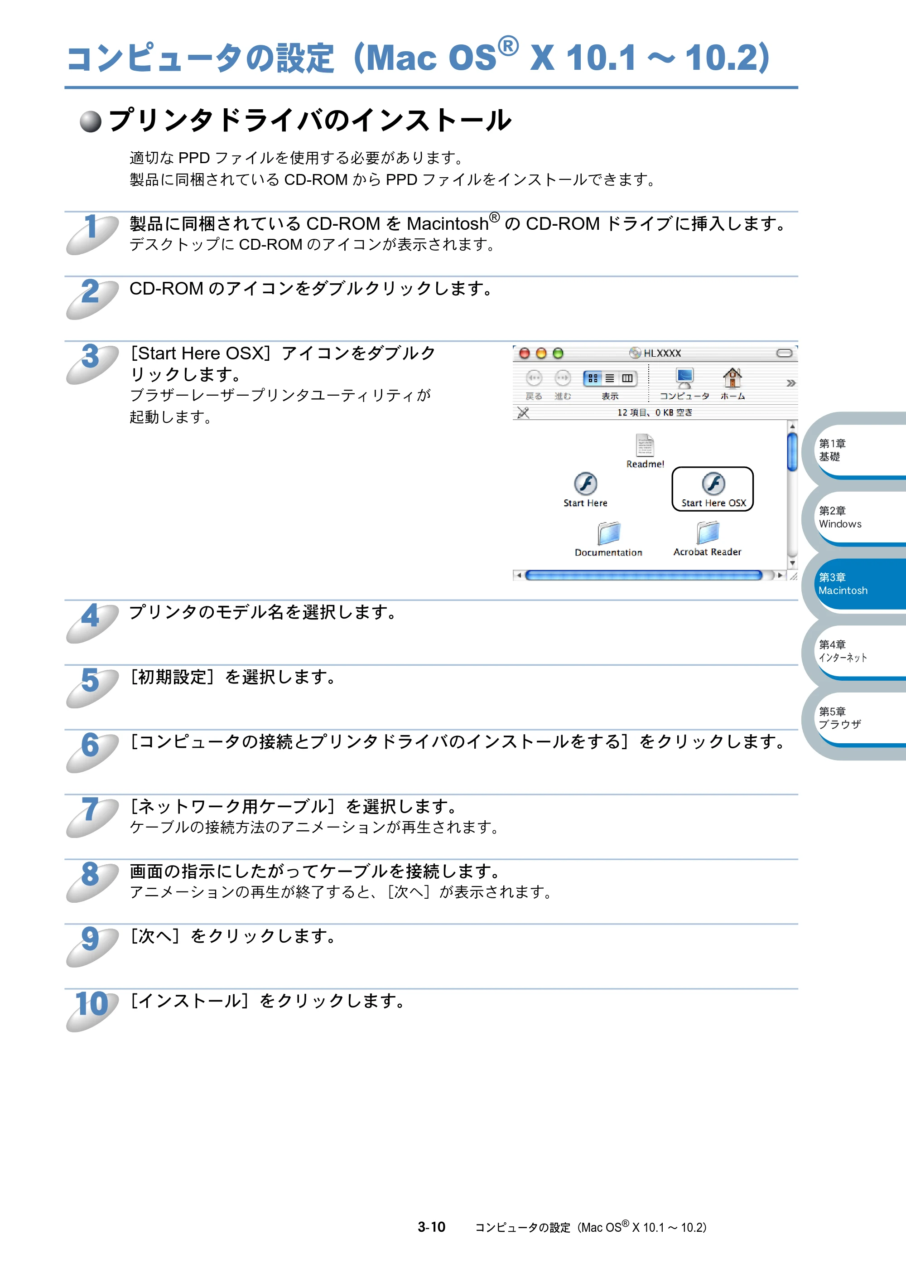Close the HLXXXX Finder window
Viewport: 906px width, 1283px height.
[x=525, y=353]
